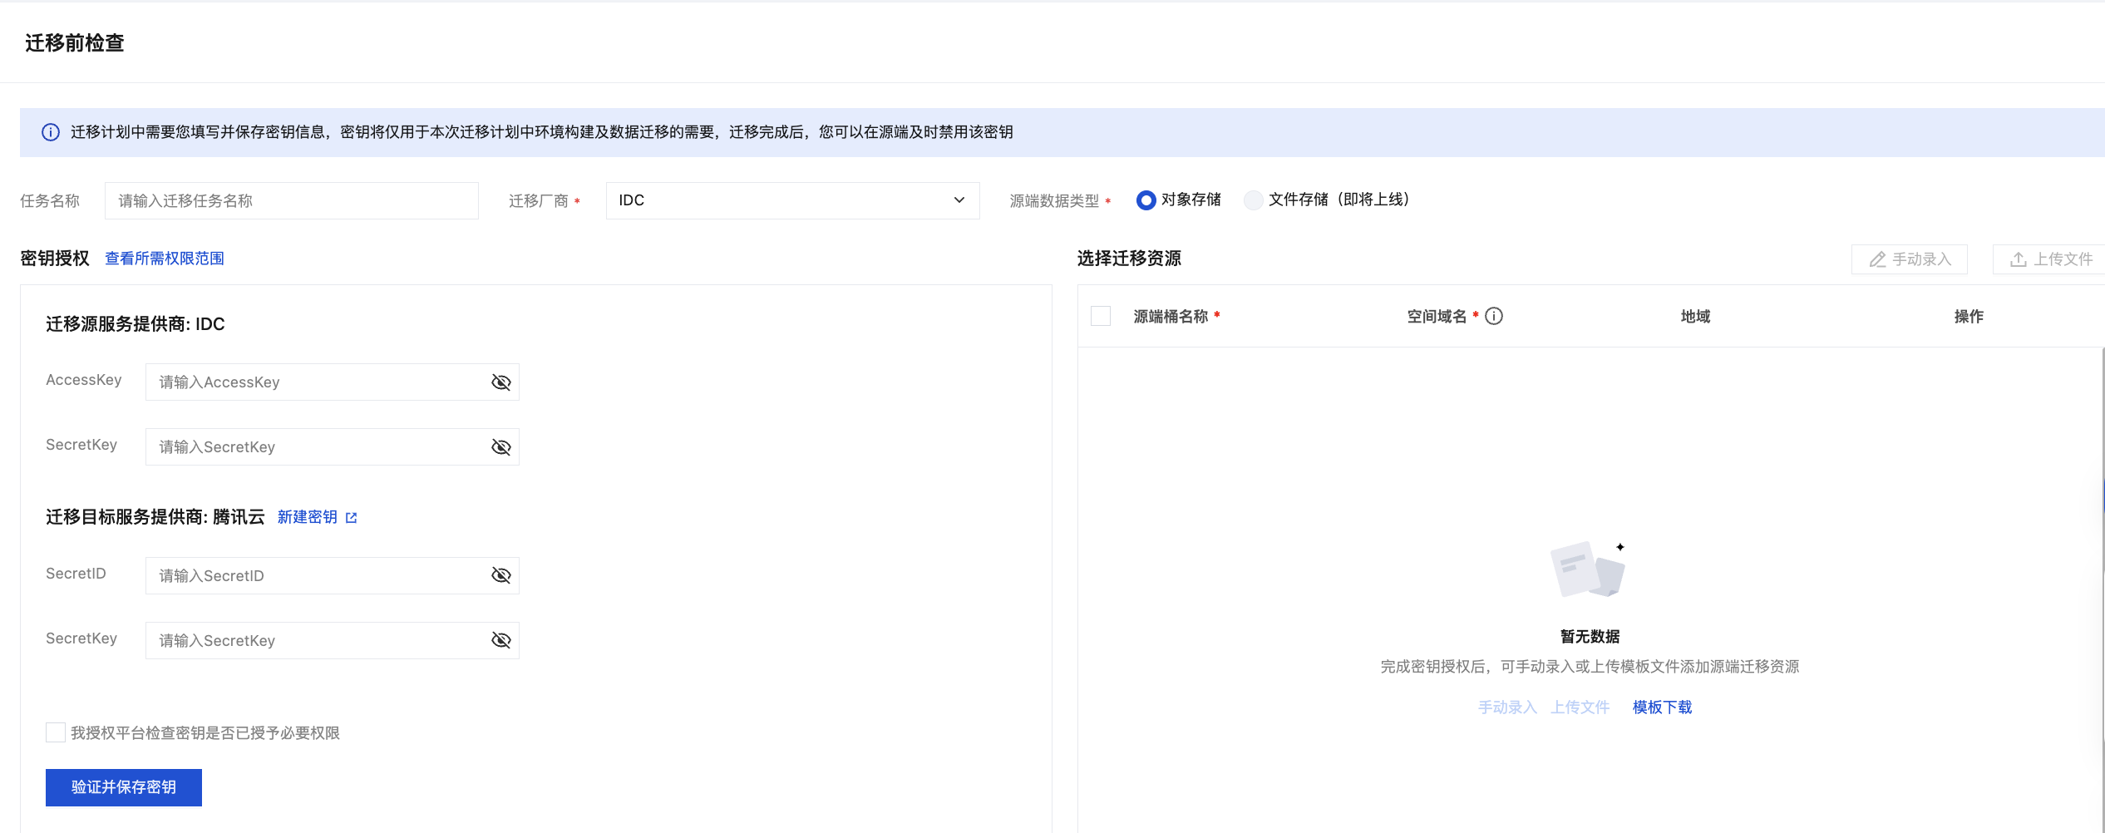Viewport: 2105px width, 833px height.
Task: Click the 手动录入 button at top right
Action: point(1909,259)
